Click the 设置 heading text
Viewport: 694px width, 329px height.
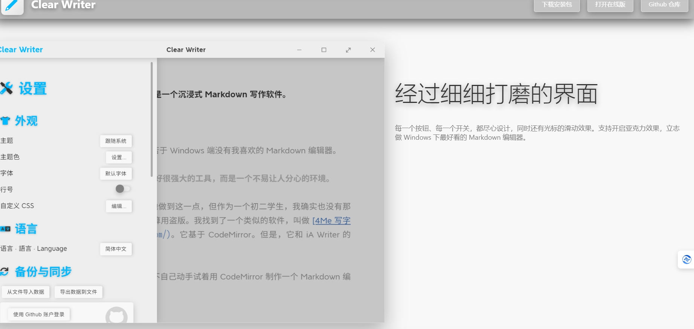(x=33, y=89)
